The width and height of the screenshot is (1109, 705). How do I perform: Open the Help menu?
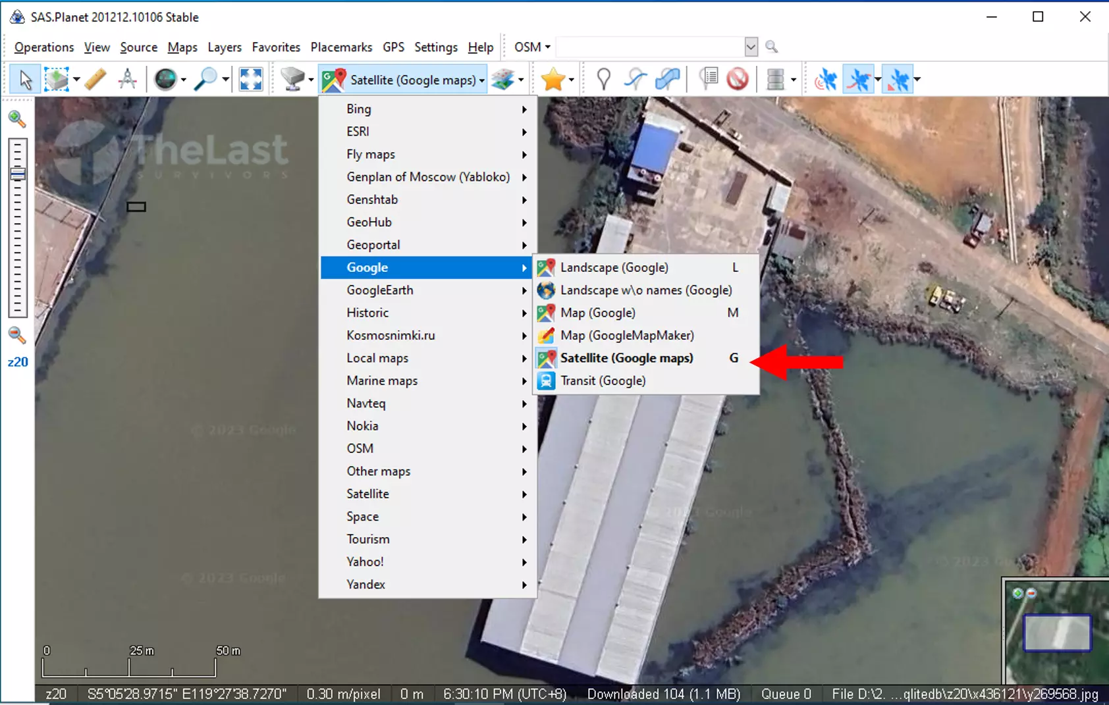[481, 47]
